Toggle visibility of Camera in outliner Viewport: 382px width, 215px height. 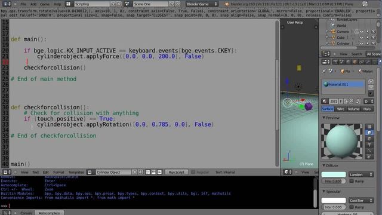362,32
